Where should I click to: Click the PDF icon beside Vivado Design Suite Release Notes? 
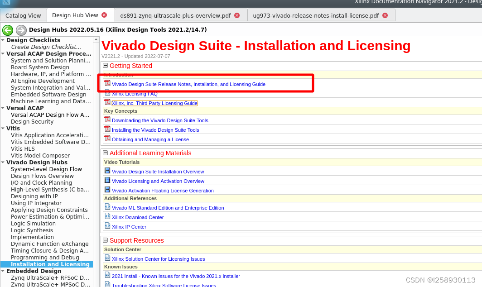(x=107, y=84)
